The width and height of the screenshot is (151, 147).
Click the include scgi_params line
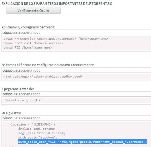(x=37, y=129)
